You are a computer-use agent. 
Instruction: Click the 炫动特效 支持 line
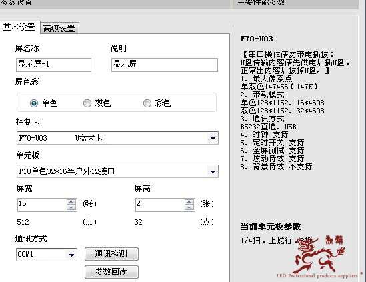272,159
